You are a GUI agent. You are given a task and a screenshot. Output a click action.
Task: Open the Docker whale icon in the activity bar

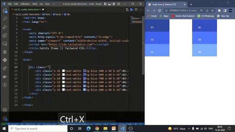(5, 77)
